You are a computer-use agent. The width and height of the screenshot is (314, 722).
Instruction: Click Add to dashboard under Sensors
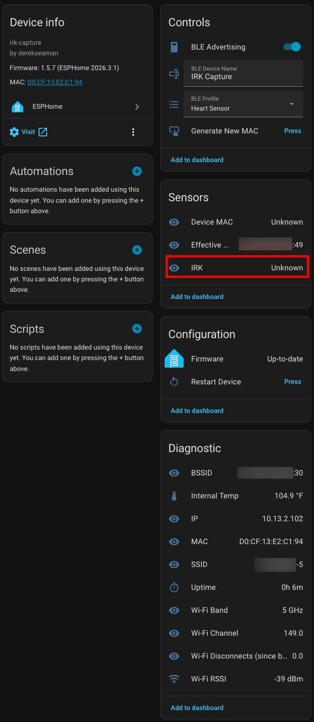pos(197,297)
